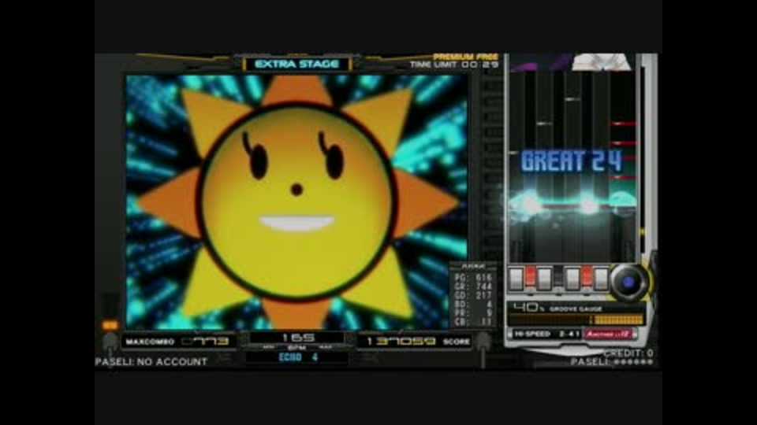Viewport: 757px width, 425px height.
Task: Click the right red key
Action: click(587, 275)
